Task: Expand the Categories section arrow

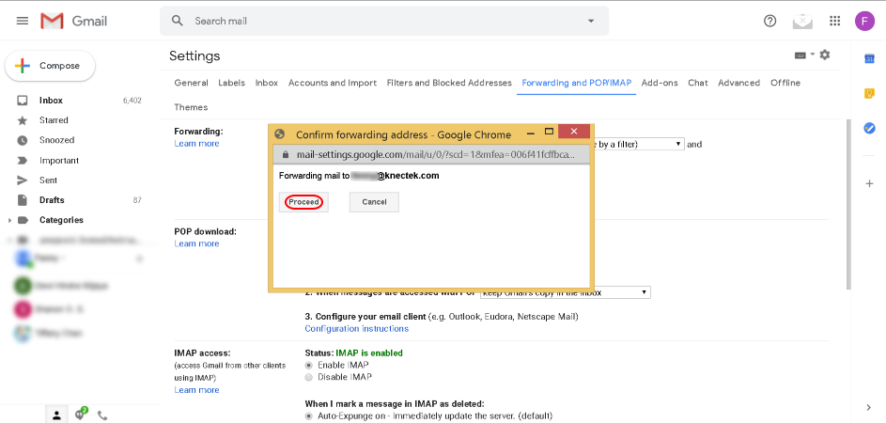Action: (x=9, y=220)
